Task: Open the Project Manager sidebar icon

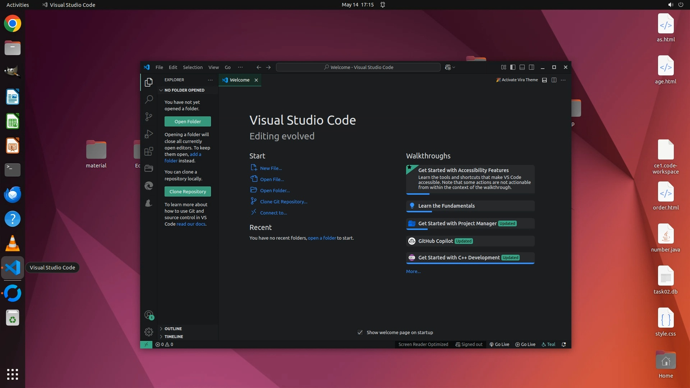Action: (149, 168)
